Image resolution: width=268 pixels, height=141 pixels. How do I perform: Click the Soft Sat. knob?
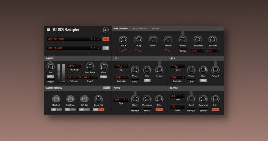[85, 99]
